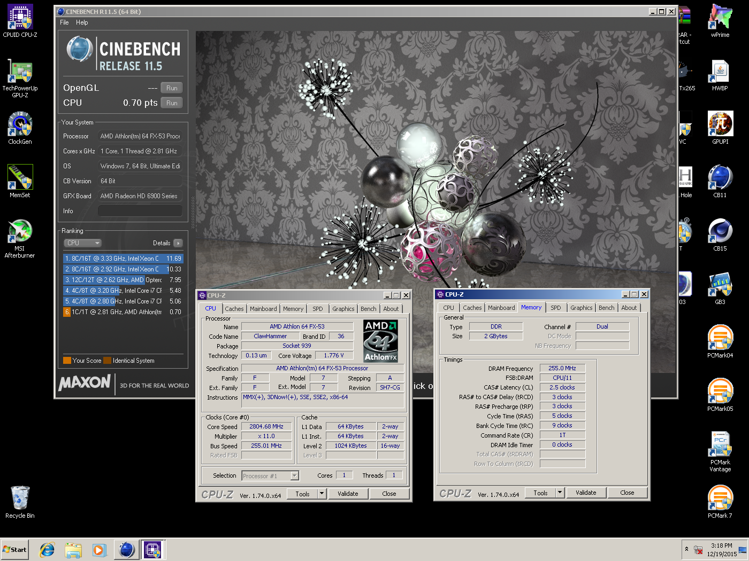This screenshot has width=749, height=561.
Task: Click the taskbar clock
Action: coord(722,550)
